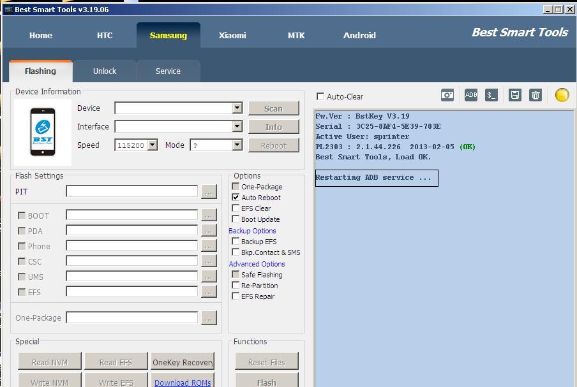Click the Write NVM button
Image resolution: width=577 pixels, height=387 pixels.
tap(50, 381)
